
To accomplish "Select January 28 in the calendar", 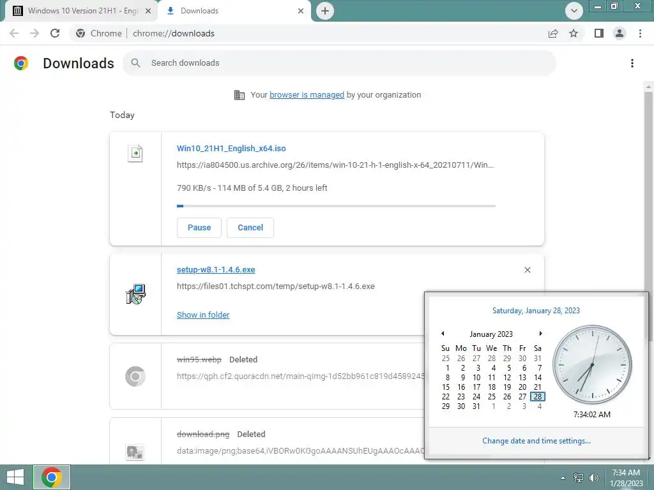I will pyautogui.click(x=538, y=397).
